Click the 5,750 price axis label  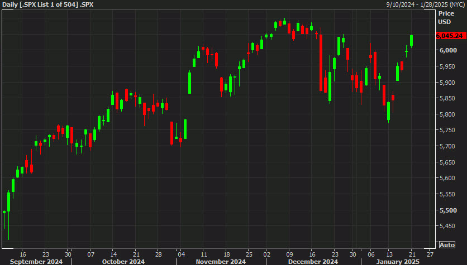[448, 130]
